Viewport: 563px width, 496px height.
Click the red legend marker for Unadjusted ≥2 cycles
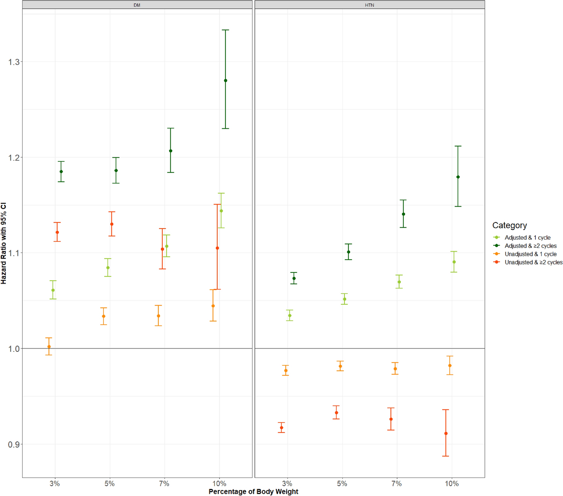click(496, 262)
